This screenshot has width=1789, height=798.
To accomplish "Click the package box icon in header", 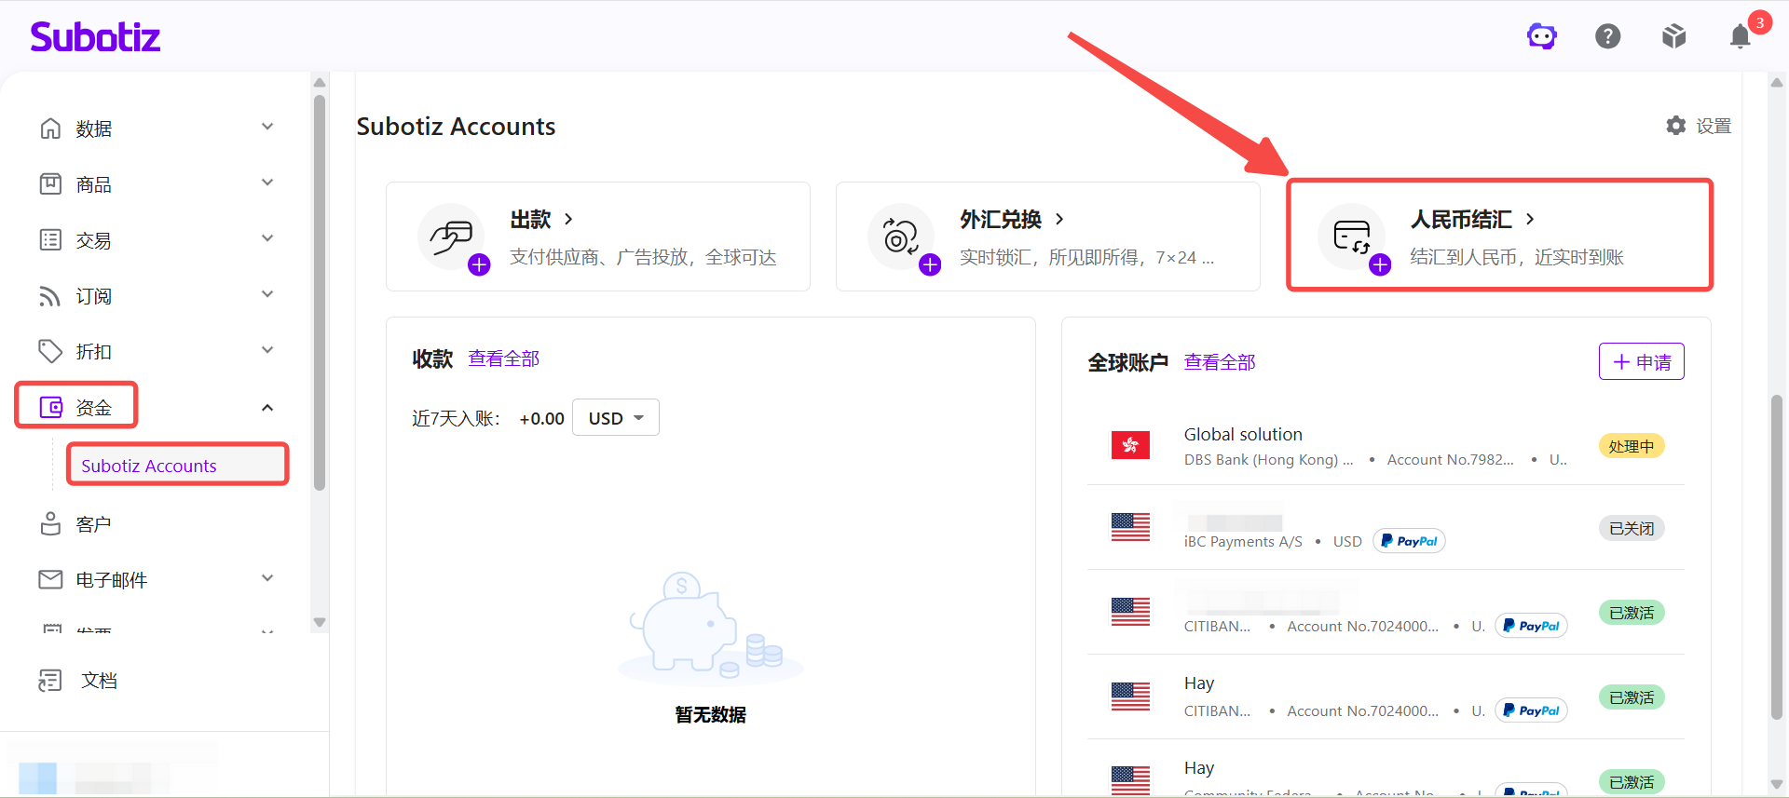I will click(1674, 36).
